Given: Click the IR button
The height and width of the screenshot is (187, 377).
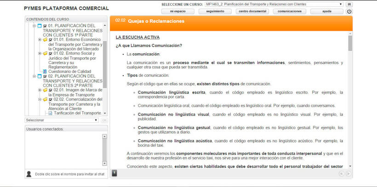Looking at the screenshot, I should point(349,4).
